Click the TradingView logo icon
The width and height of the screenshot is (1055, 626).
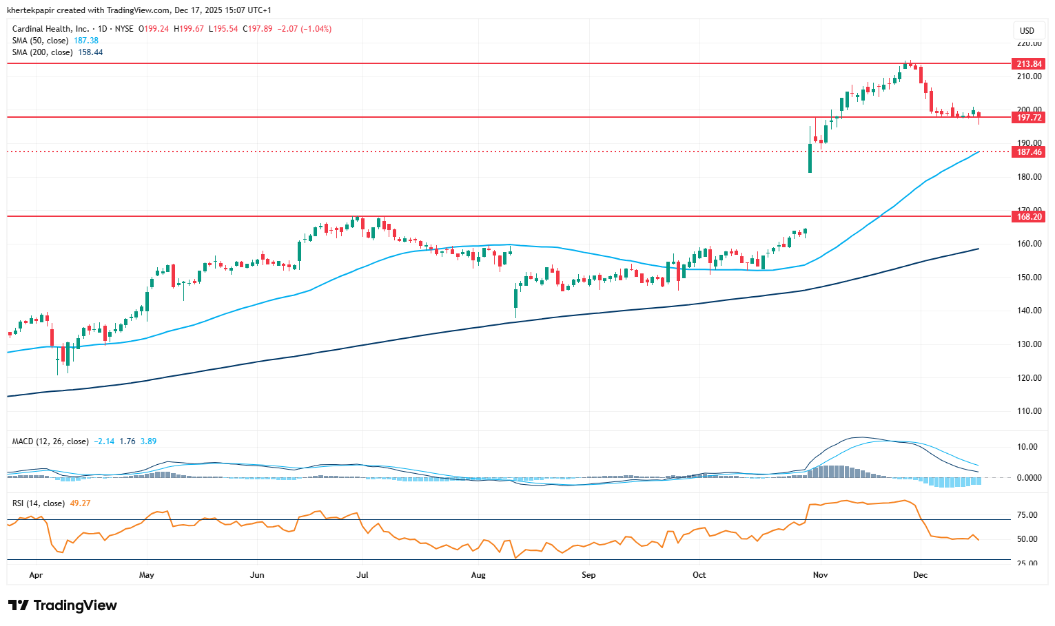click(19, 605)
